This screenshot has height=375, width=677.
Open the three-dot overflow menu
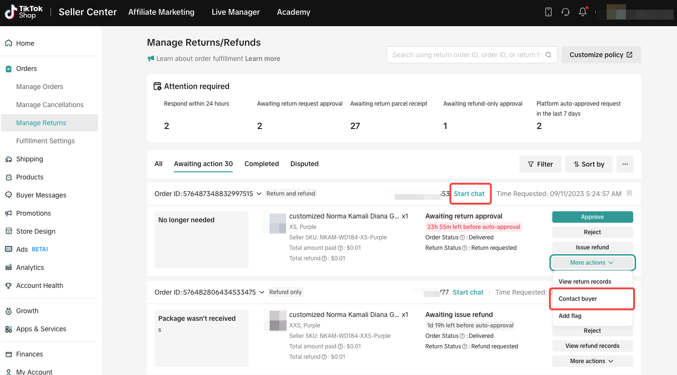pos(625,164)
